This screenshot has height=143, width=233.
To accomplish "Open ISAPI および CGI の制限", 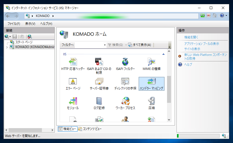I will [x=99, y=66].
